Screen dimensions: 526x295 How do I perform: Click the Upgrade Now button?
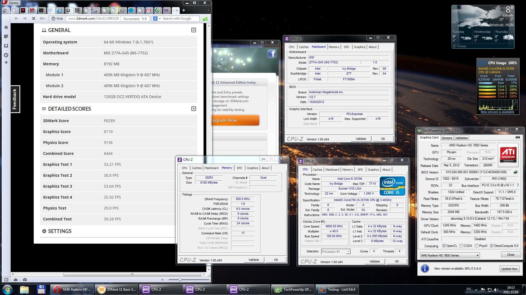[236, 120]
